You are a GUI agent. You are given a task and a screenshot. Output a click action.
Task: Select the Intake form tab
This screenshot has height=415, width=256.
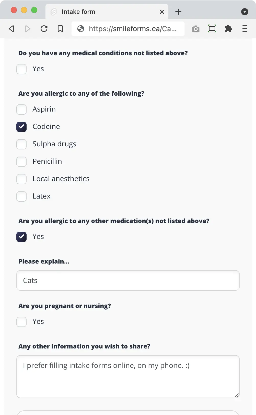coord(78,12)
